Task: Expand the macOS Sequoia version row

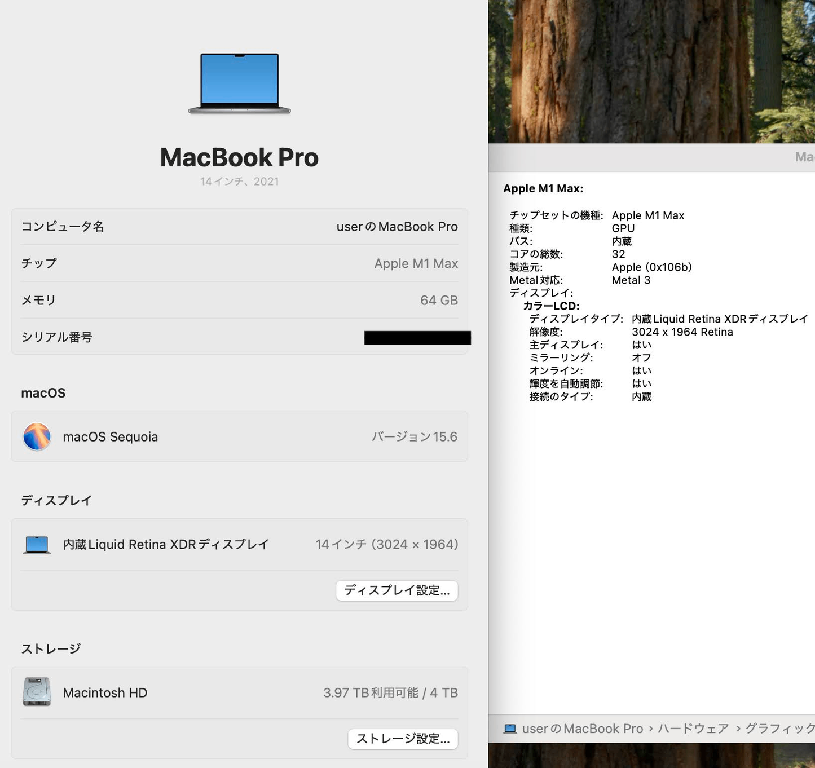Action: (x=239, y=436)
